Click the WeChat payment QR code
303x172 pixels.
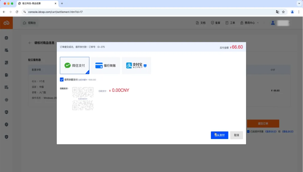tap(83, 99)
